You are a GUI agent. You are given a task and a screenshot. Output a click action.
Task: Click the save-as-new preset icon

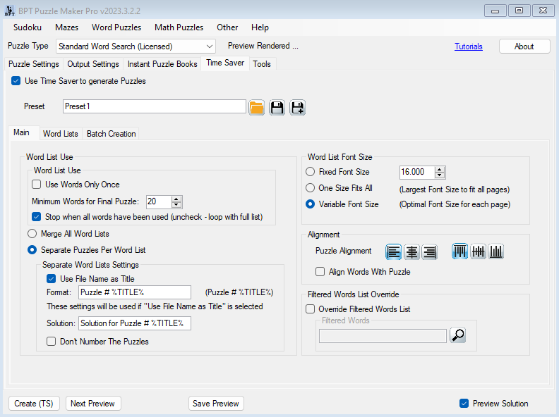(x=297, y=107)
